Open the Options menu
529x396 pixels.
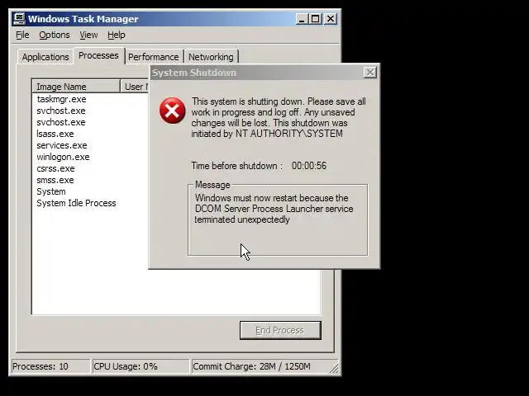(x=55, y=35)
